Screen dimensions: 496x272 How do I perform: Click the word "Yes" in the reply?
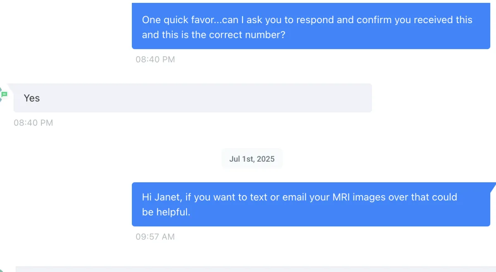click(x=32, y=98)
